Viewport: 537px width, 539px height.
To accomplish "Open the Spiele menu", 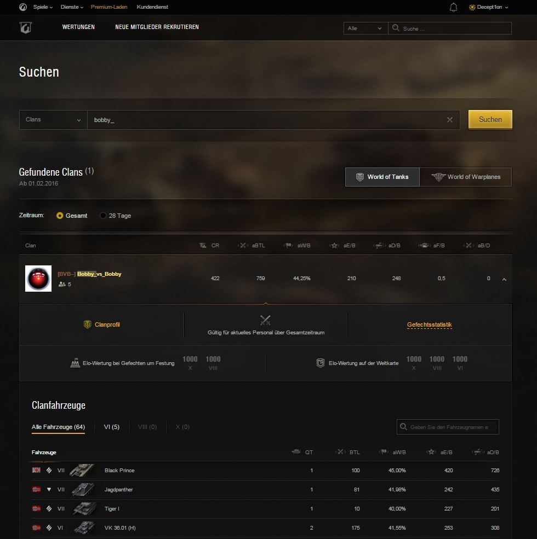I will point(43,7).
